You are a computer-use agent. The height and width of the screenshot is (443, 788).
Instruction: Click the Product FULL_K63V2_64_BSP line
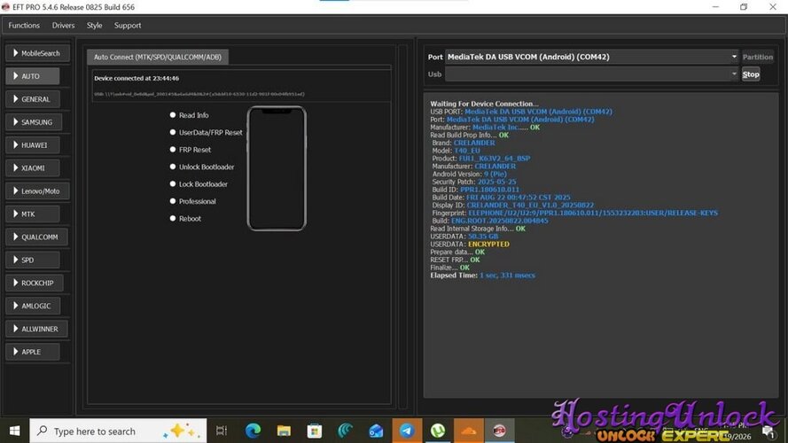tap(481, 159)
